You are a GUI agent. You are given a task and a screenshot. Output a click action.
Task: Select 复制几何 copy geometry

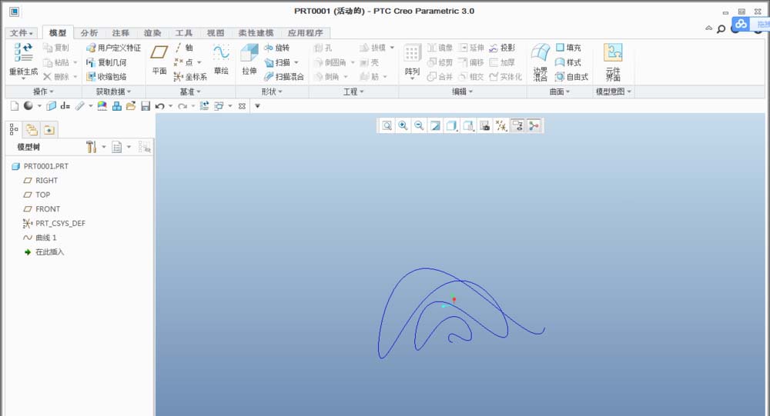tap(106, 62)
